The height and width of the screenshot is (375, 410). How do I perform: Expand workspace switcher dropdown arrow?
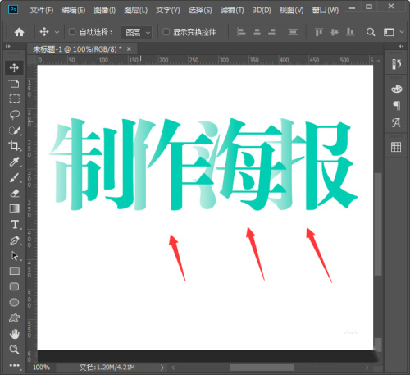(402, 32)
